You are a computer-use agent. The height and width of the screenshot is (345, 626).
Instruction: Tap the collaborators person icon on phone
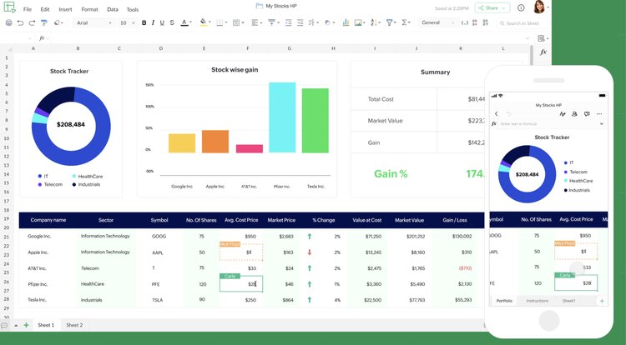click(574, 114)
